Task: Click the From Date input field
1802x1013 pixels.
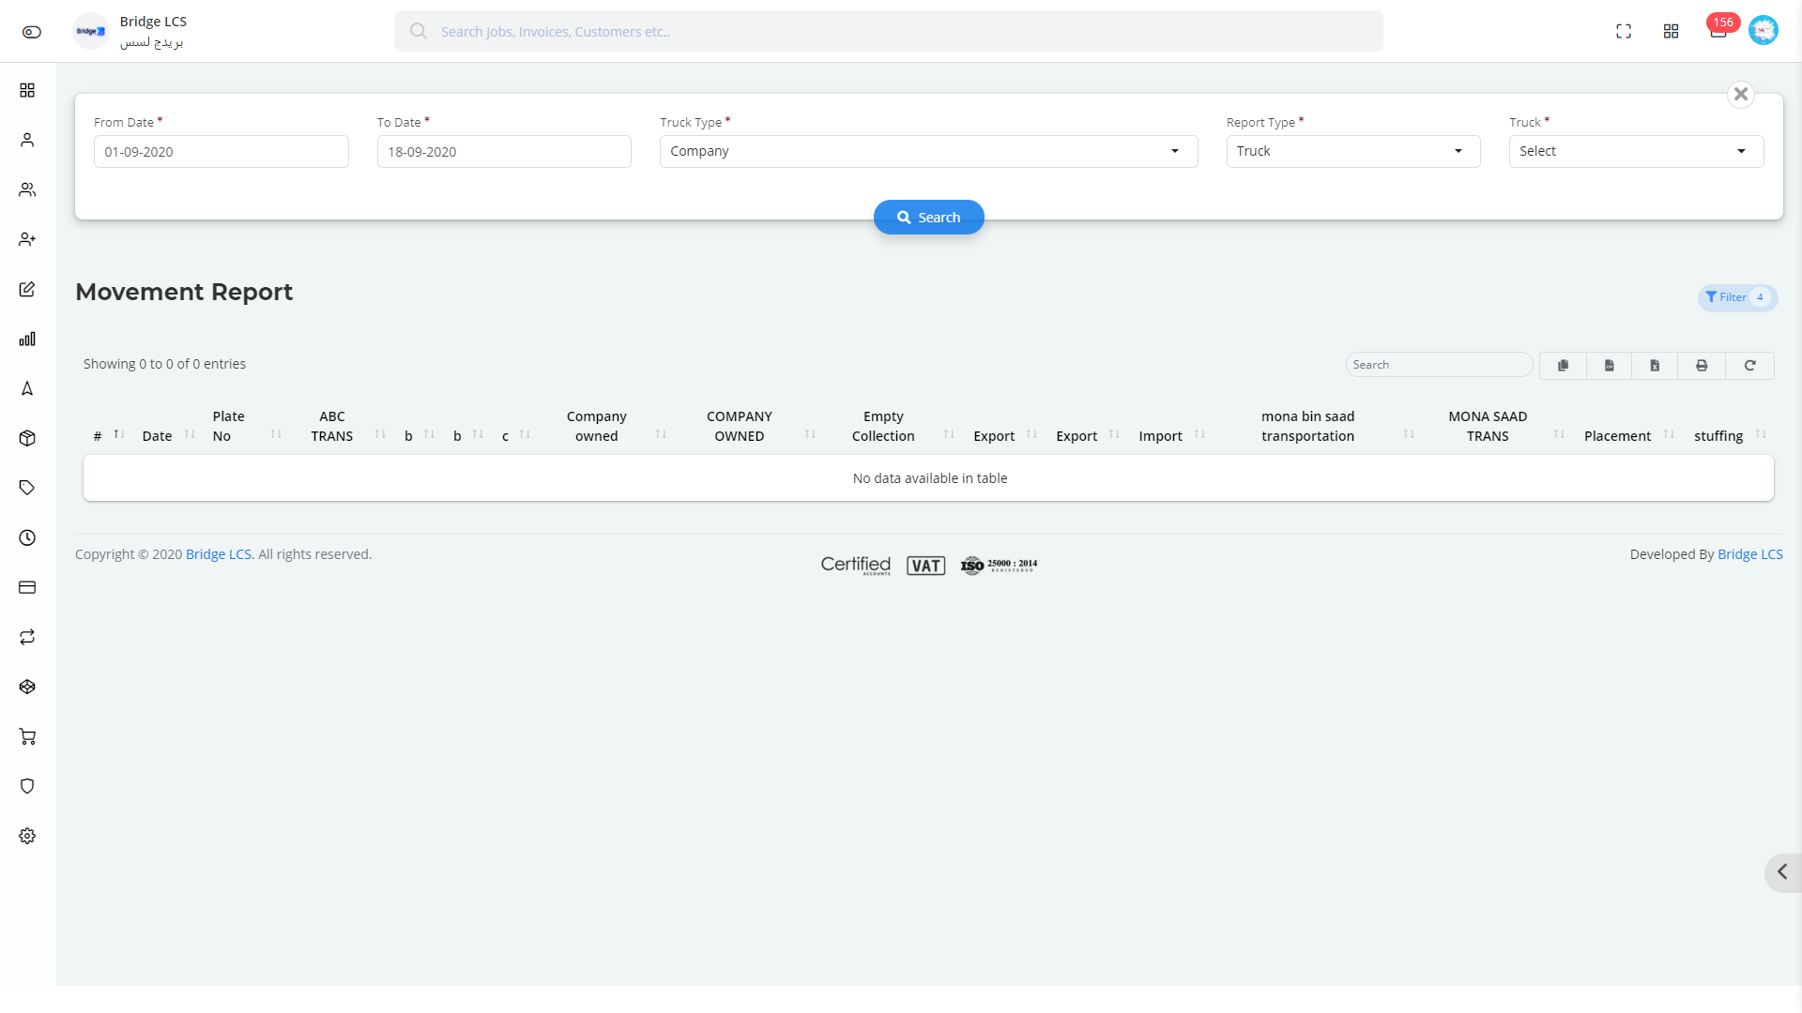Action: [x=221, y=151]
